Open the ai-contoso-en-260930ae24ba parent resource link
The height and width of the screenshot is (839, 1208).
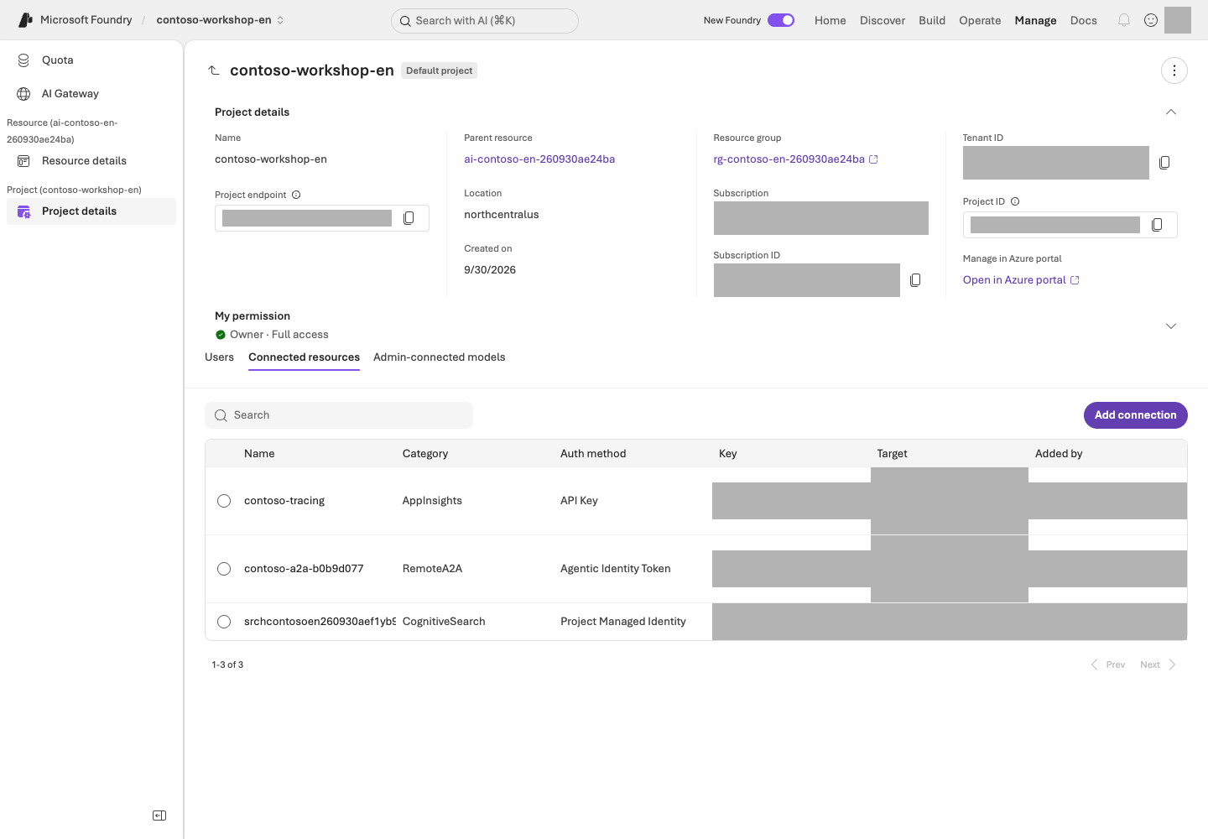539,159
